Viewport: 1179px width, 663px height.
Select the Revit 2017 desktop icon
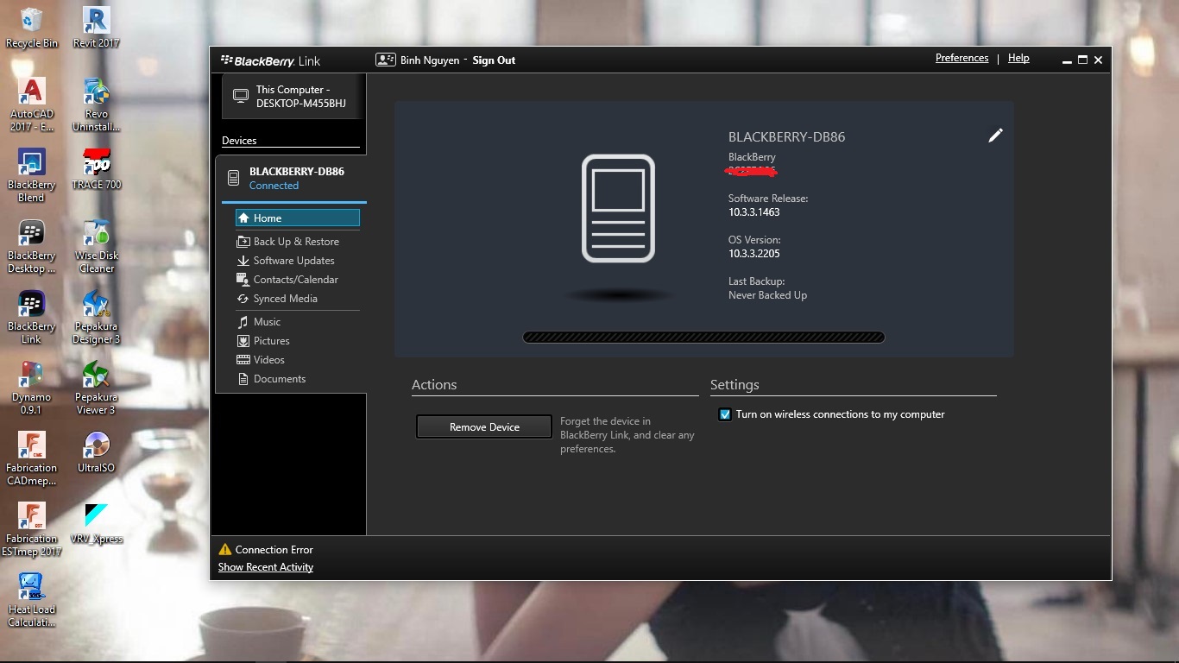click(97, 27)
